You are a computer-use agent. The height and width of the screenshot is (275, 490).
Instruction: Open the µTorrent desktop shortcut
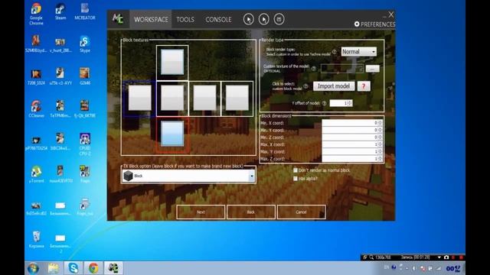pyautogui.click(x=36, y=174)
